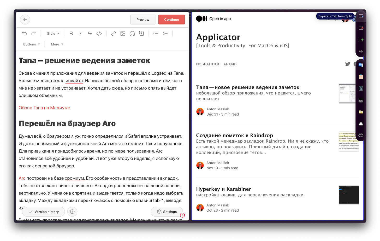Open the Buttons dropdown
Image resolution: width=380 pixels, height=241 pixels.
pos(32,44)
